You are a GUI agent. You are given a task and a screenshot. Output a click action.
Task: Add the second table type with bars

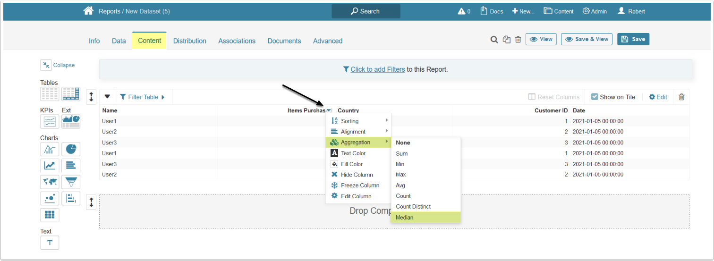[71, 94]
